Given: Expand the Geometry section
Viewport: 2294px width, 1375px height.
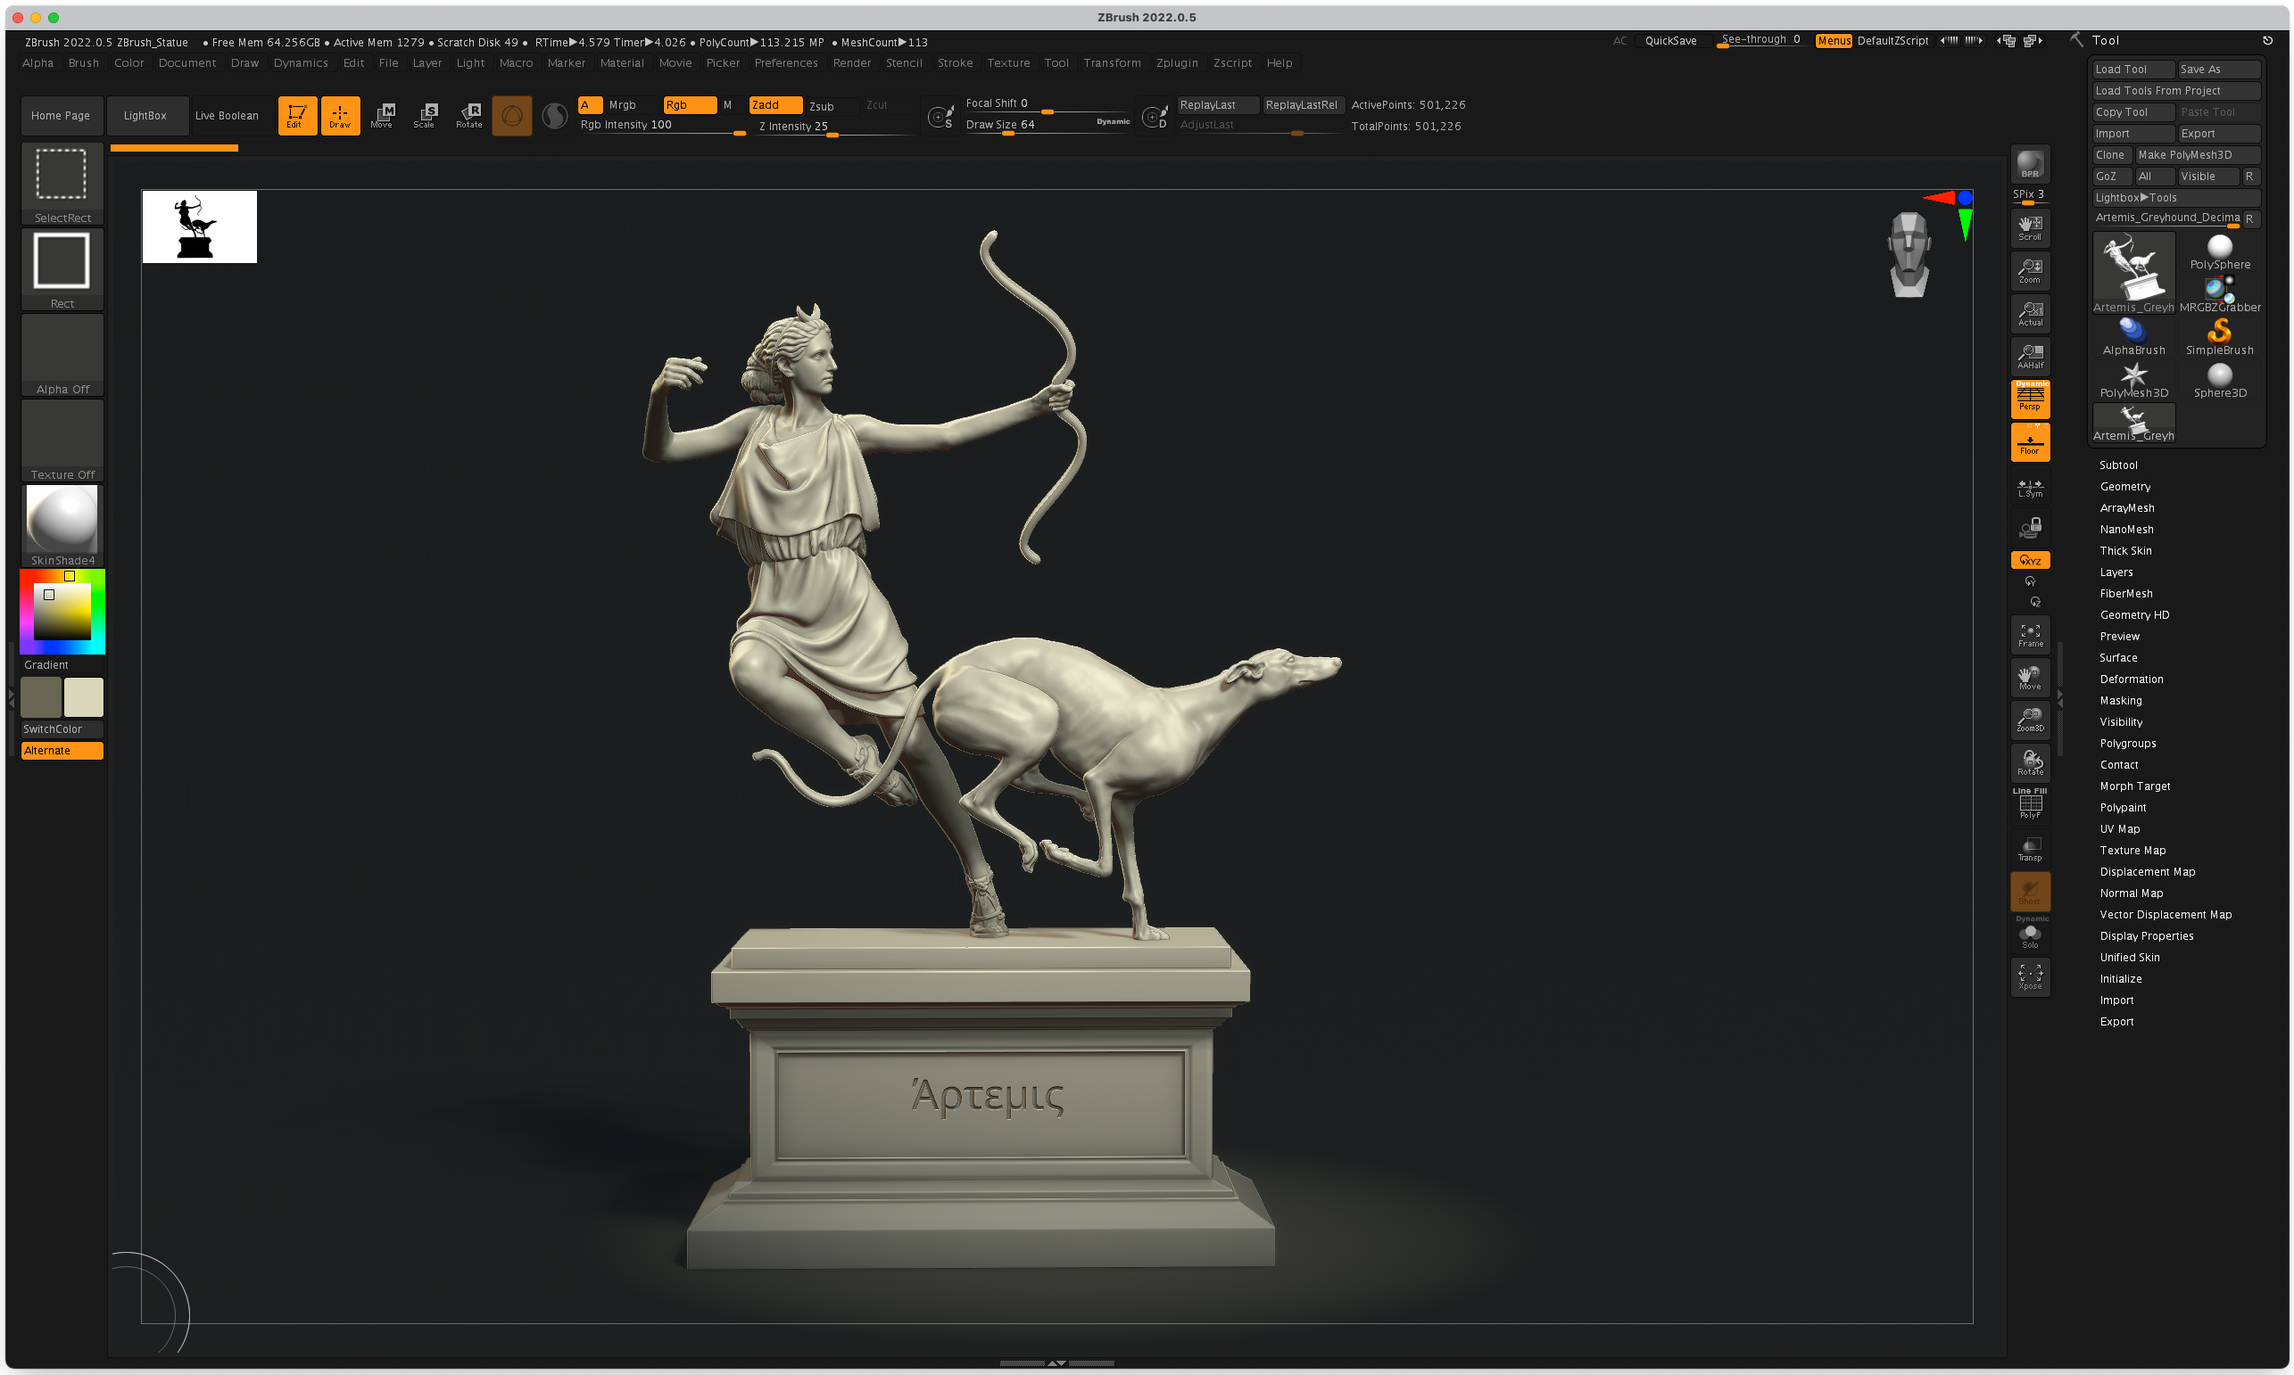Looking at the screenshot, I should (x=2124, y=487).
